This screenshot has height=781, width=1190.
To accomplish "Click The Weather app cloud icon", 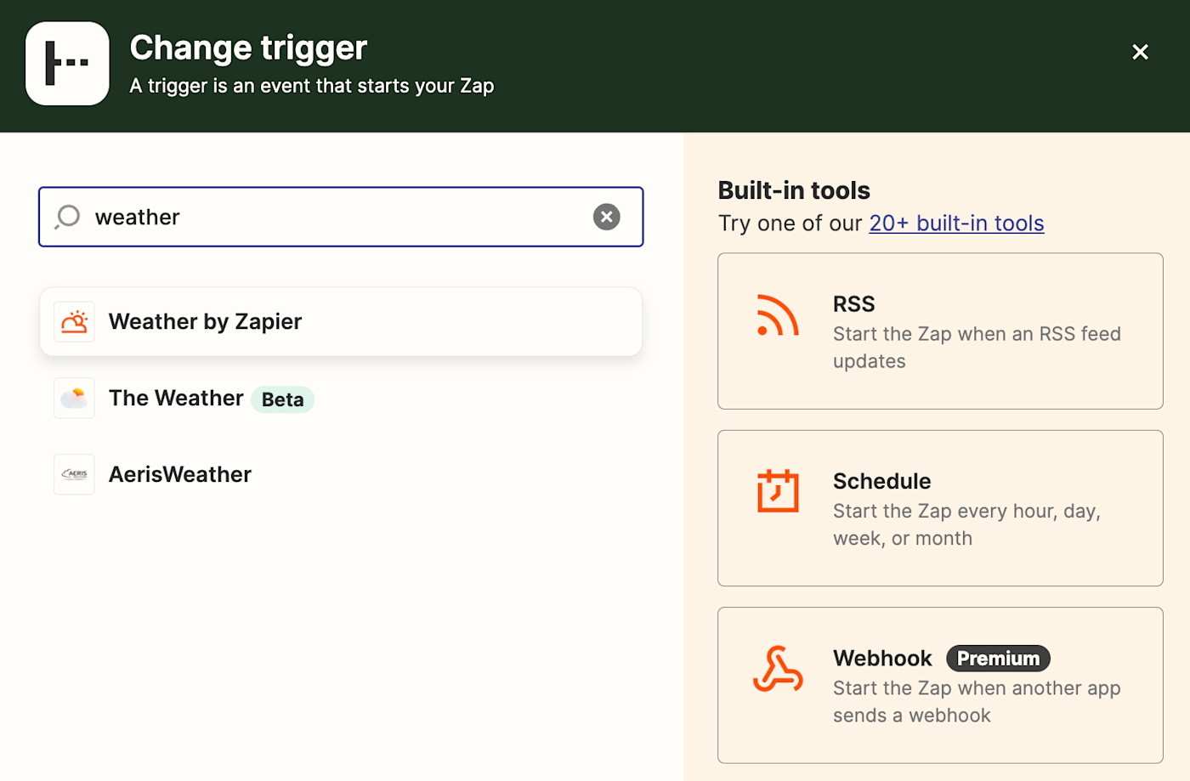I will click(74, 398).
